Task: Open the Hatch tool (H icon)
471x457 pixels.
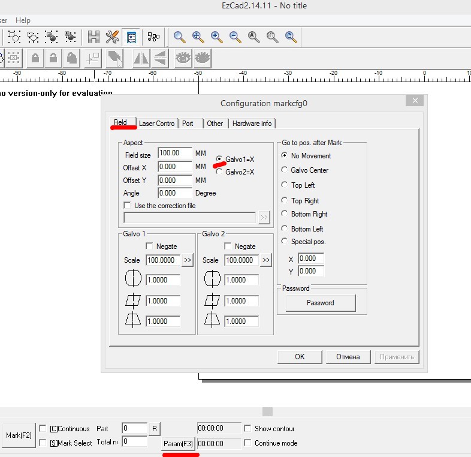Action: click(x=93, y=37)
